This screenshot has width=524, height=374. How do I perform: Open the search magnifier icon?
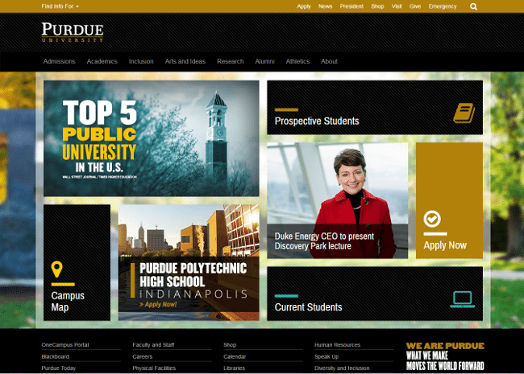(473, 6)
